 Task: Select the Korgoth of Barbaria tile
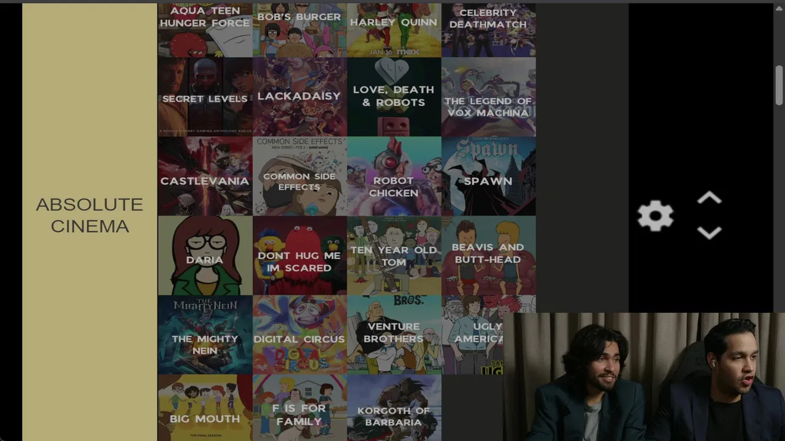tap(394, 408)
